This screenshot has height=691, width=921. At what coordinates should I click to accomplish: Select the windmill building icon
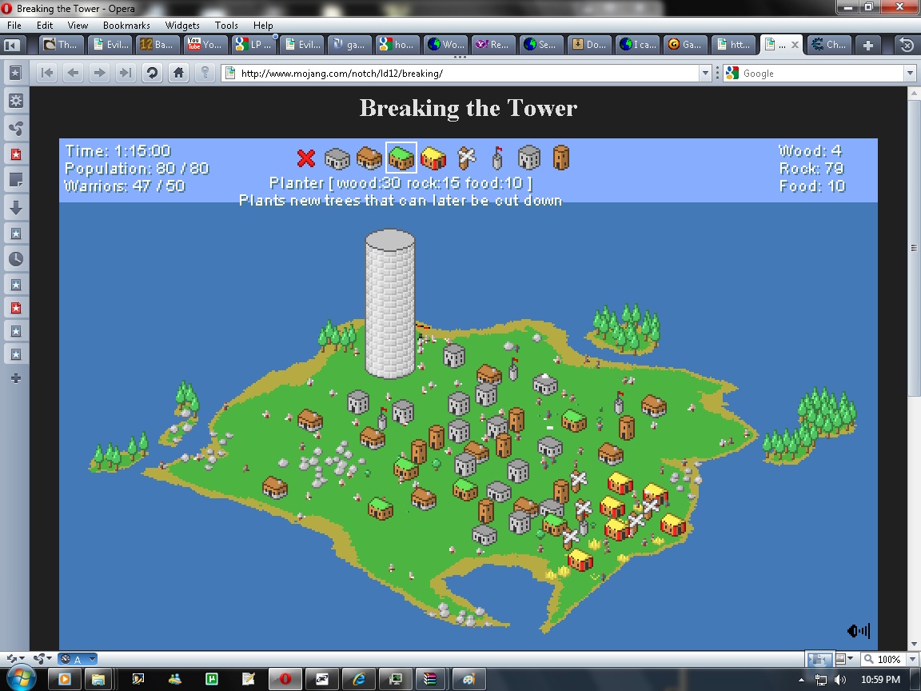[x=466, y=158]
